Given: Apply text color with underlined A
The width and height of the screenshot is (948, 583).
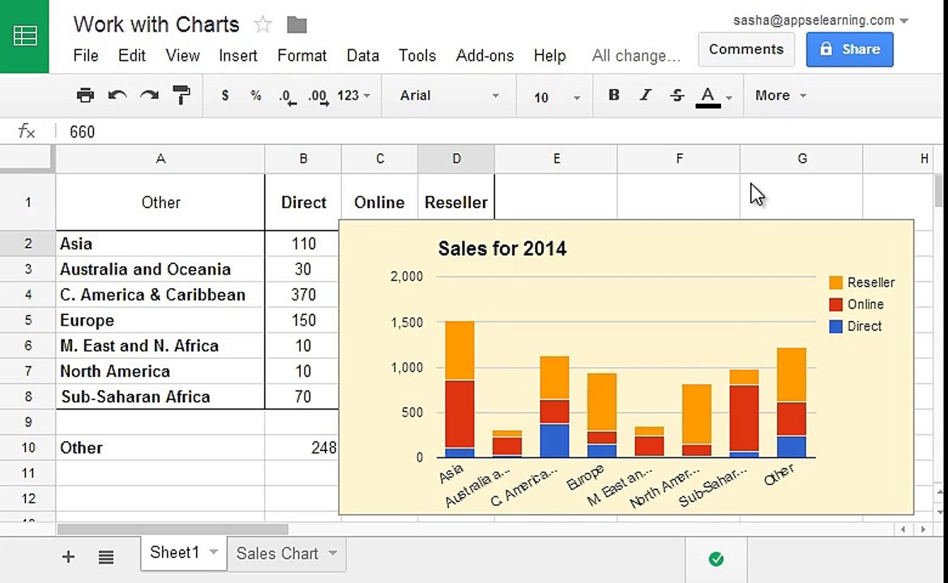Looking at the screenshot, I should coord(708,96).
